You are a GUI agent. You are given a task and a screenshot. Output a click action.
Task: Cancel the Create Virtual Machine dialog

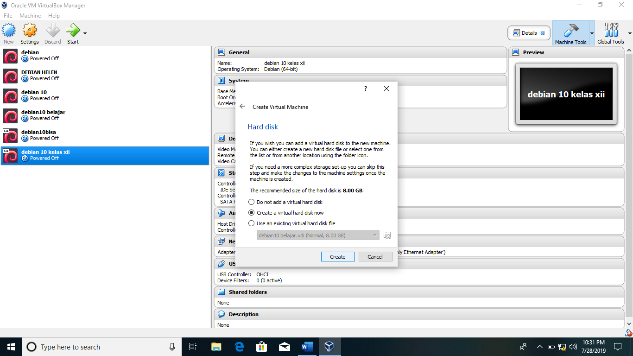click(x=375, y=257)
